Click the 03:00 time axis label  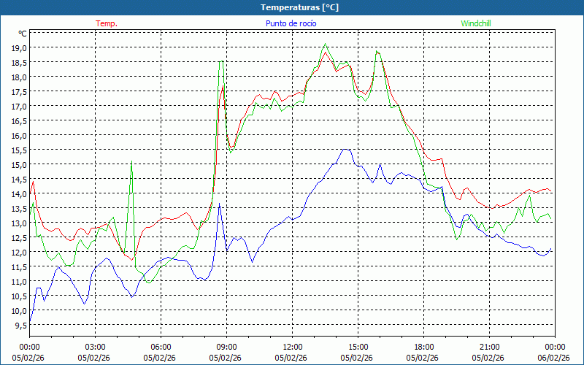(x=95, y=347)
